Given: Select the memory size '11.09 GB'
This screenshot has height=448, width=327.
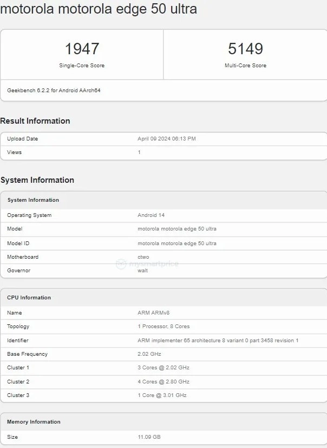Looking at the screenshot, I should [149, 437].
